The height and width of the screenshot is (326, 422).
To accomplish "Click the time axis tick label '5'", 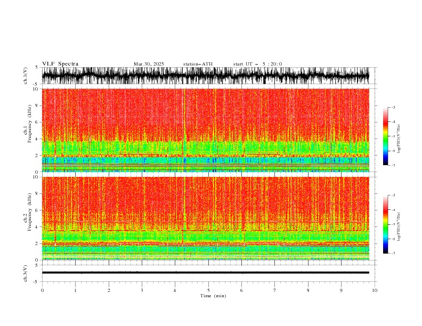I will click(208, 290).
